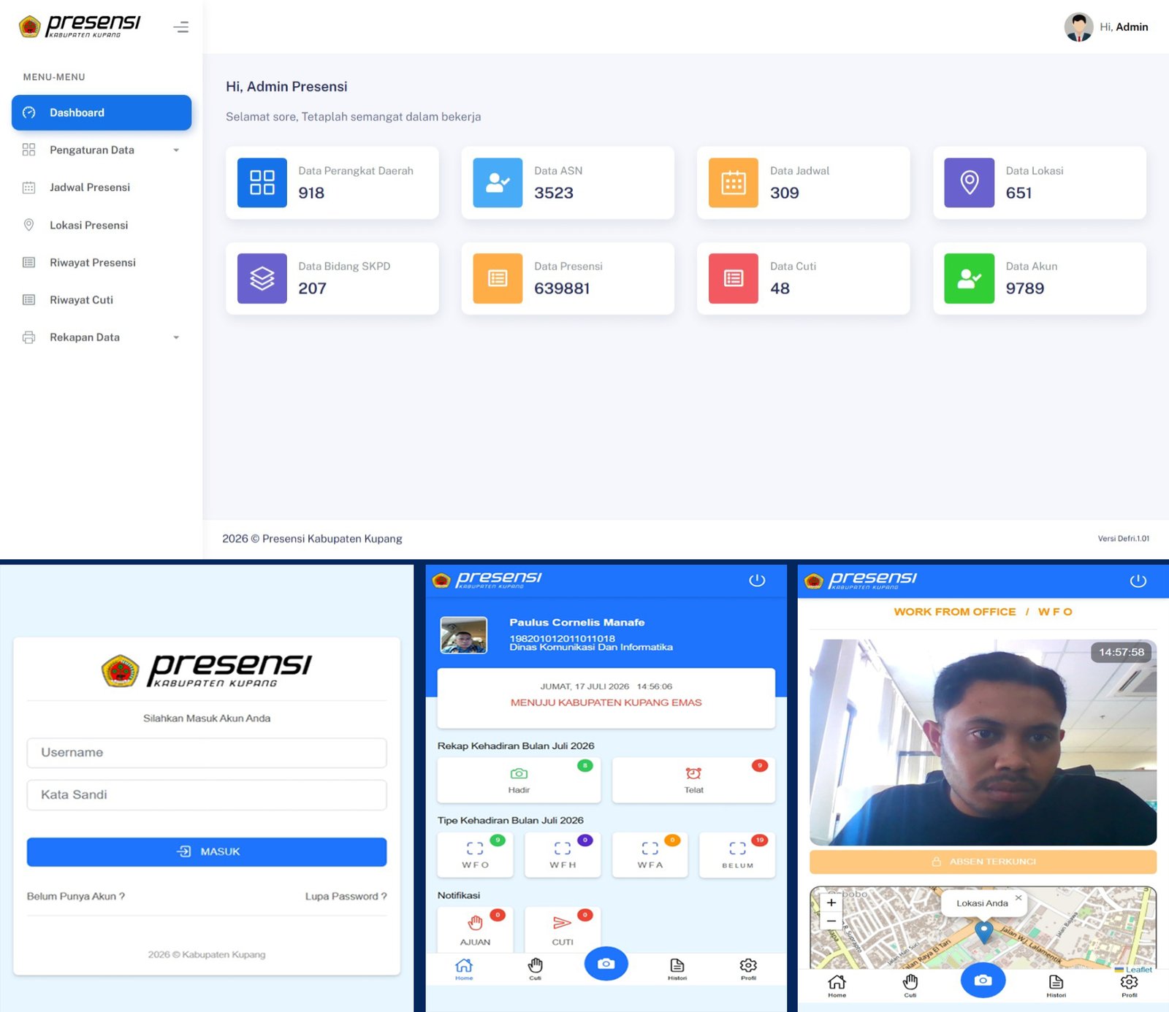This screenshot has width=1169, height=1012.
Task: Click the Data Presensi orange list icon
Action: [498, 278]
